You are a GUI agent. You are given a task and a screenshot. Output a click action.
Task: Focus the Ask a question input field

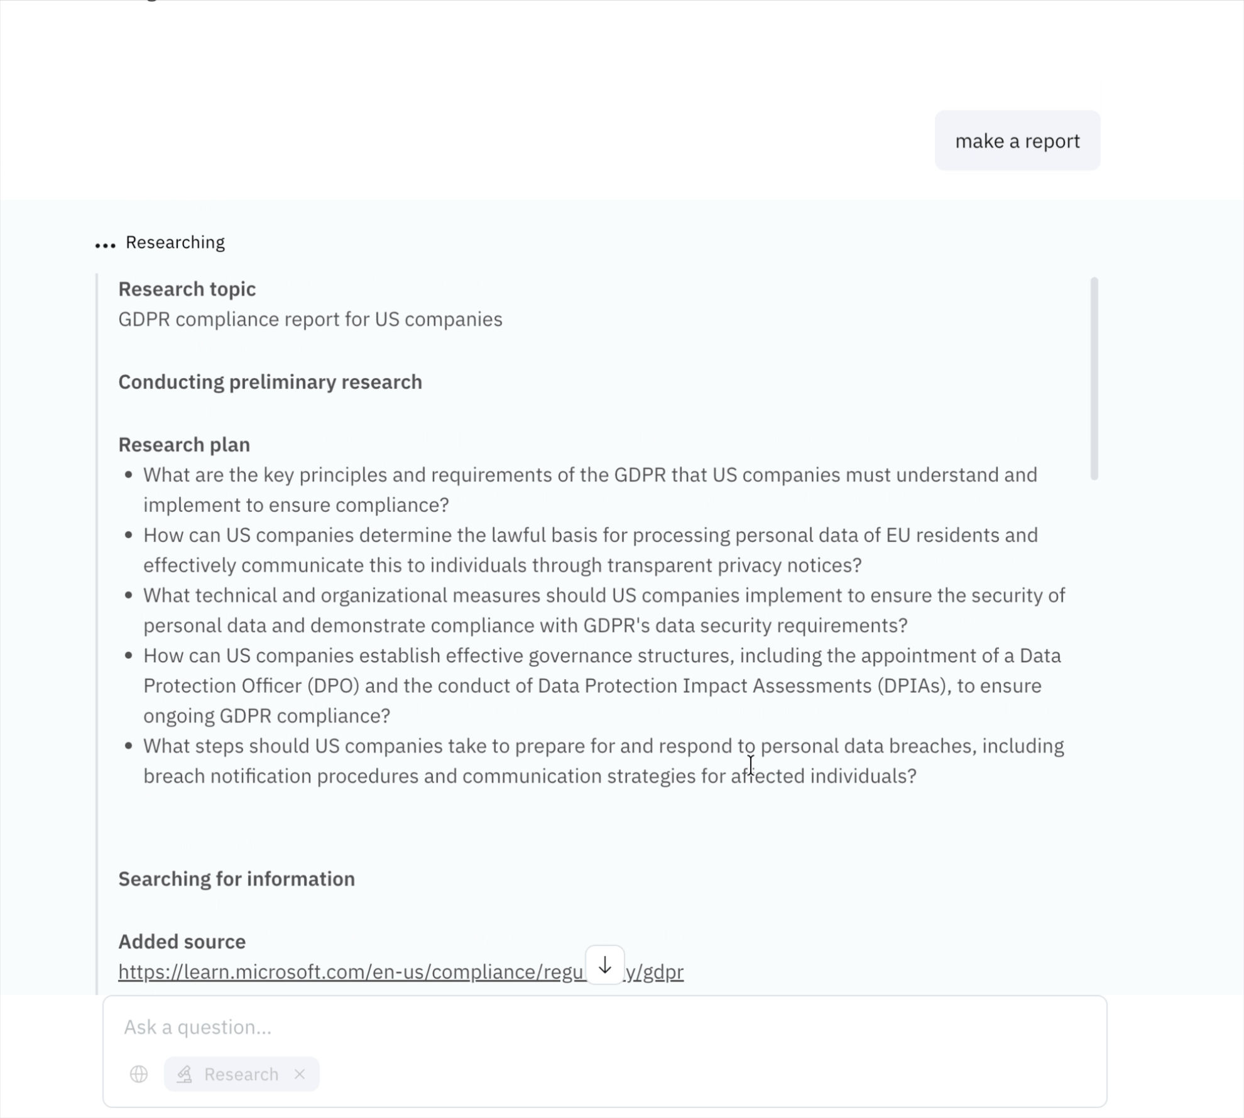[604, 1027]
